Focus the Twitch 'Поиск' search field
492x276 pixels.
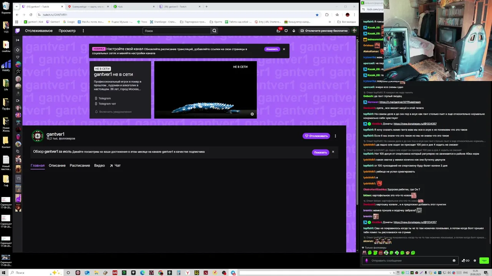pyautogui.click(x=177, y=31)
